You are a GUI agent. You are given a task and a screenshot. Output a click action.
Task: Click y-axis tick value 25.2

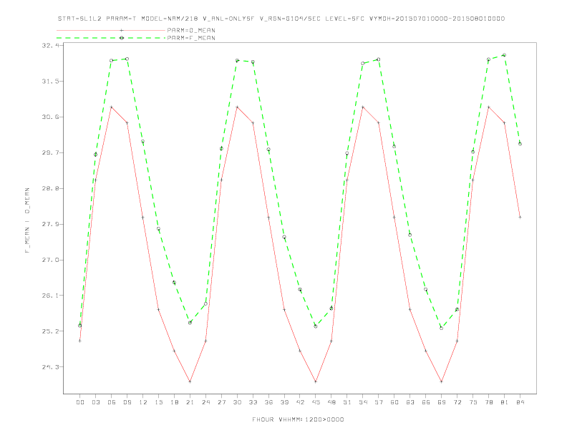pos(49,331)
